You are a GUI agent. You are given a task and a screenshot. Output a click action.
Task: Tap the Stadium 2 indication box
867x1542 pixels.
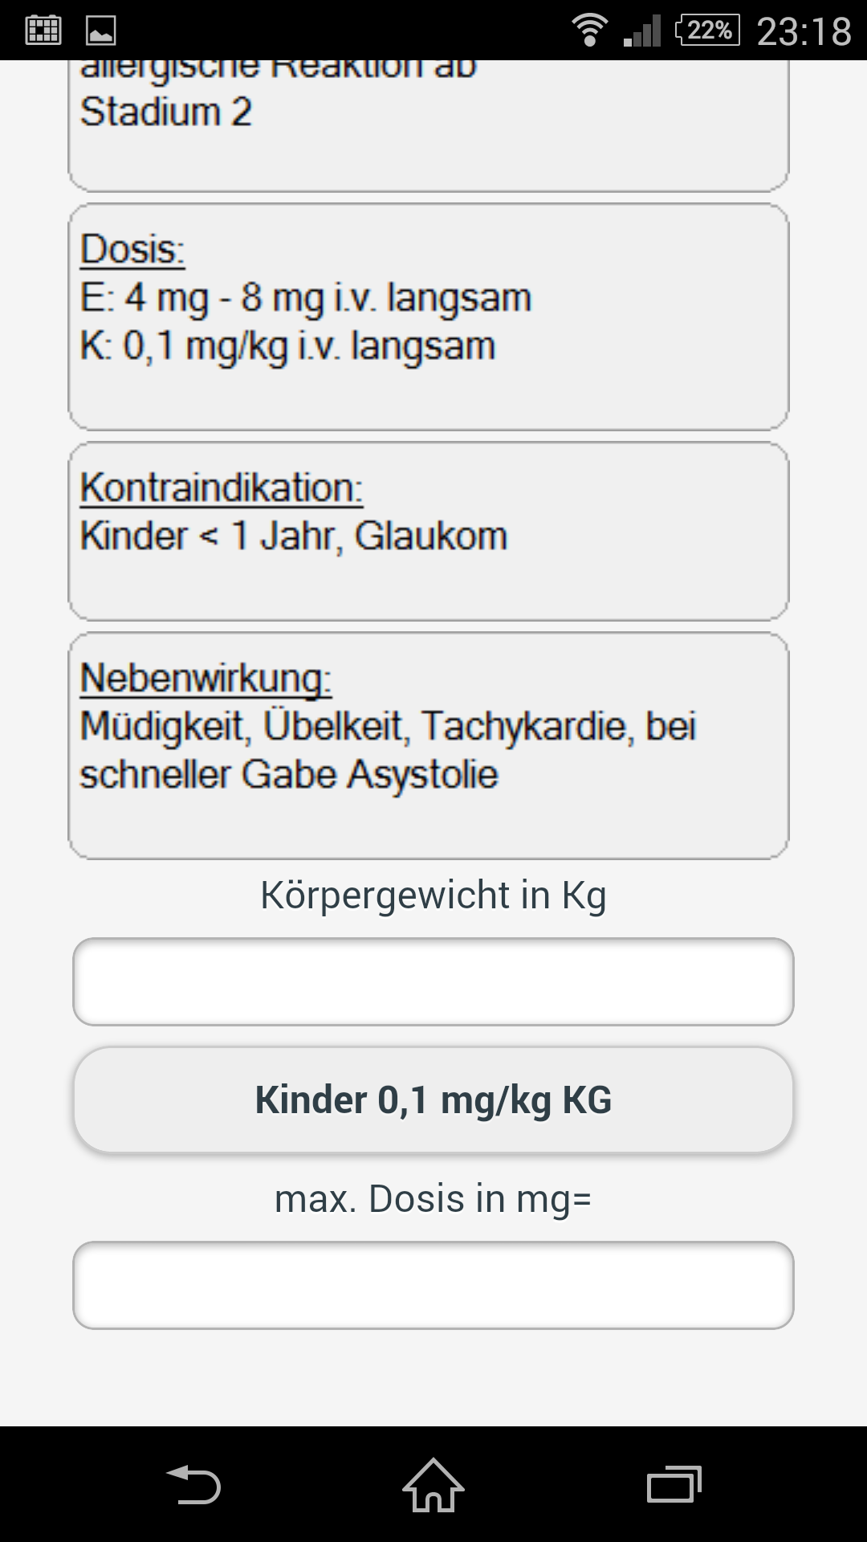tap(429, 124)
